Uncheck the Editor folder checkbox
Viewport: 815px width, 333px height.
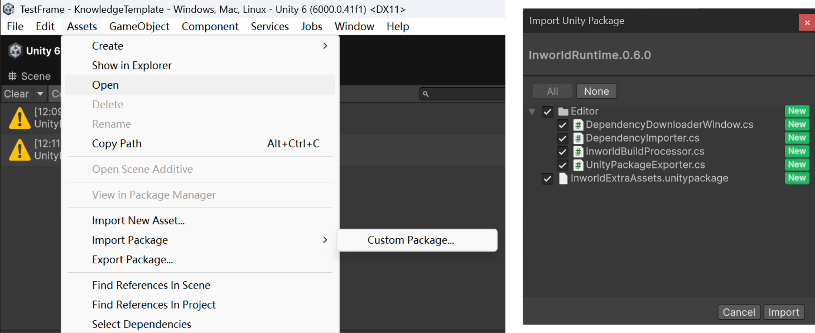pyautogui.click(x=547, y=111)
